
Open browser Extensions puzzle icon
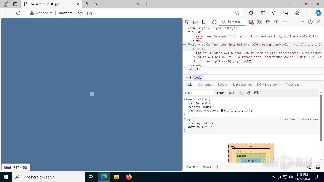tap(251, 13)
